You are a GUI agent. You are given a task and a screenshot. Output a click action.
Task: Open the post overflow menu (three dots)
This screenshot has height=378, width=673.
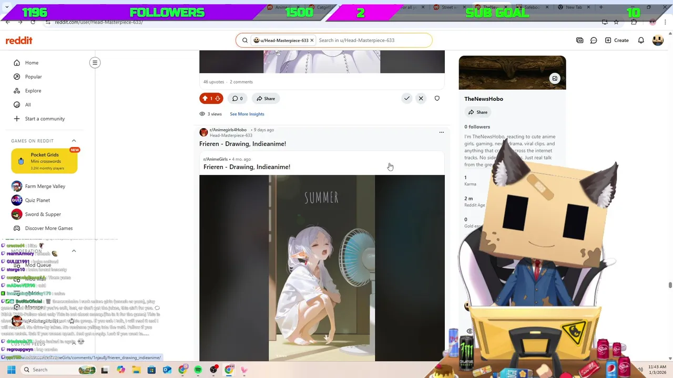441,132
